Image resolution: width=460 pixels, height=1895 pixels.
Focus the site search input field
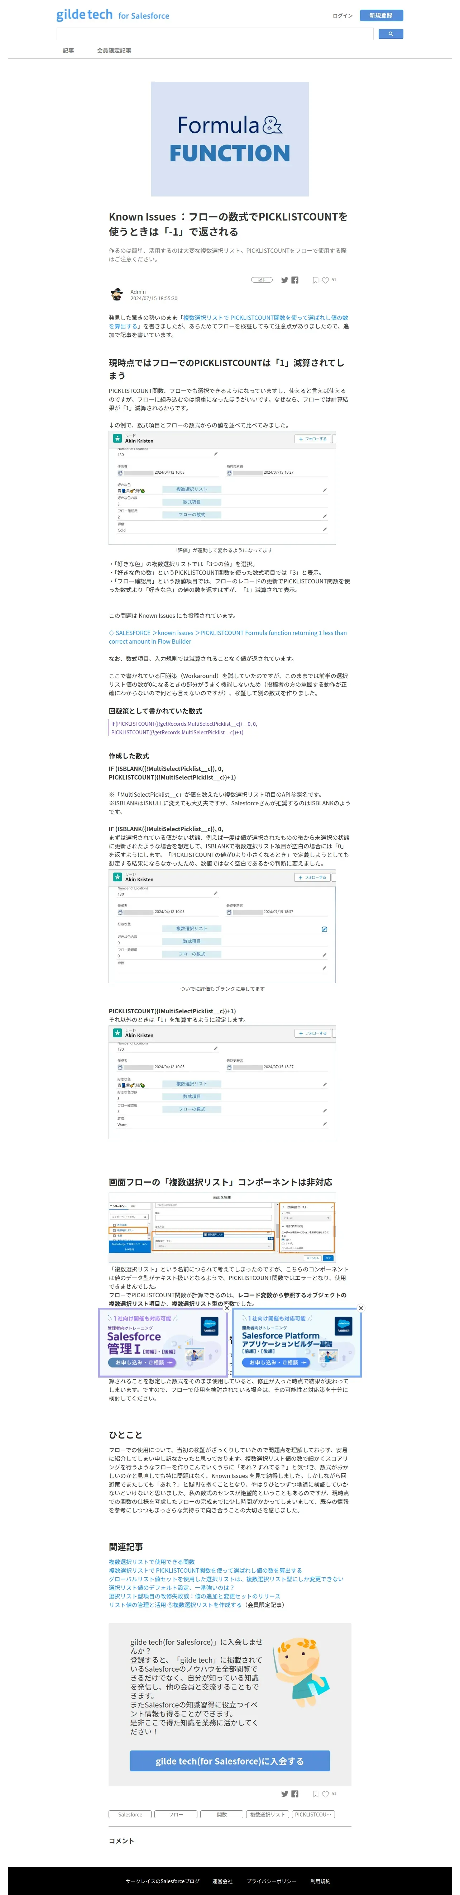pos(215,34)
